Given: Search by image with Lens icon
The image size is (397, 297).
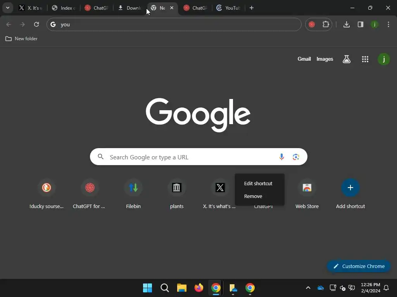Looking at the screenshot, I should click(296, 157).
